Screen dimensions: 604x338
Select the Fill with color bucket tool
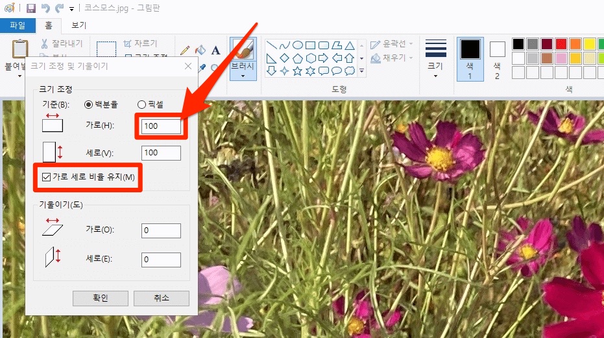(200, 50)
